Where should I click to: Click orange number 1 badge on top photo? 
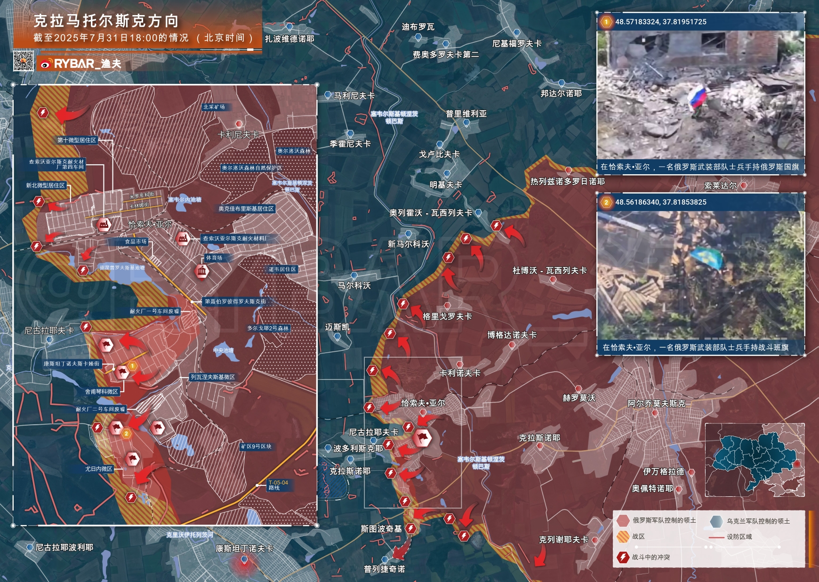point(606,22)
